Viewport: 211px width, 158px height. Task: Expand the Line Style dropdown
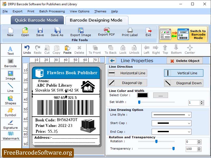pos(189,115)
